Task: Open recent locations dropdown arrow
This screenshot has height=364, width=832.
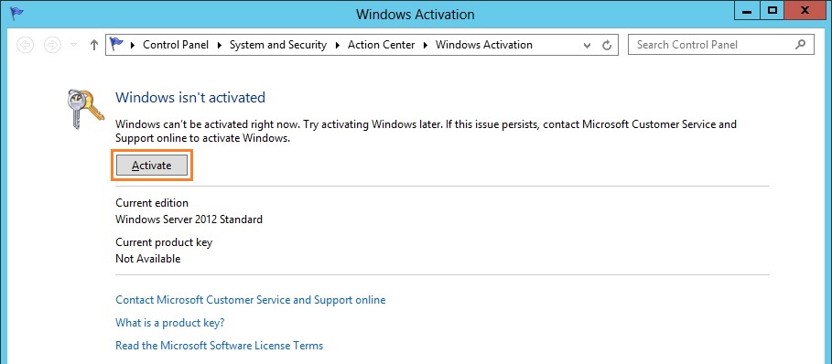Action: [x=74, y=45]
